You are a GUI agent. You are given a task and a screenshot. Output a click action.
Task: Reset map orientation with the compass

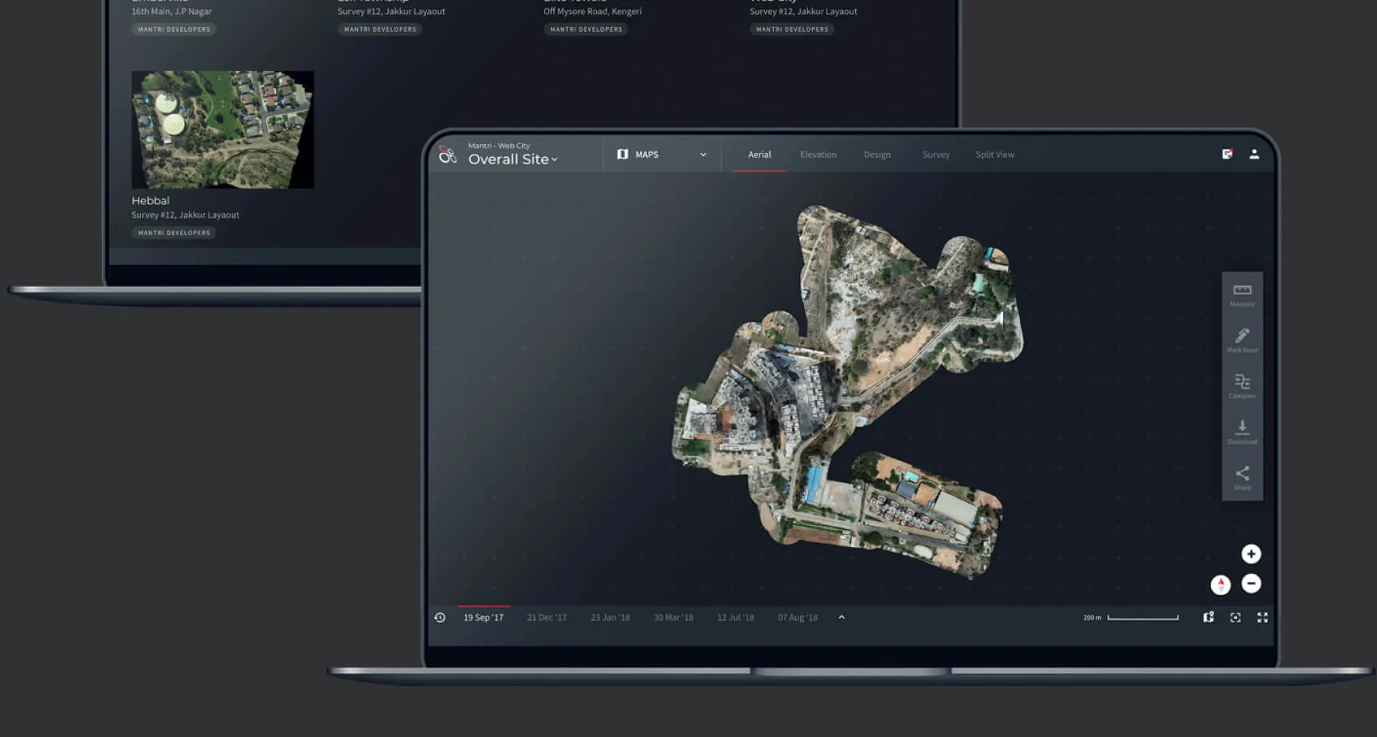[x=1221, y=585]
